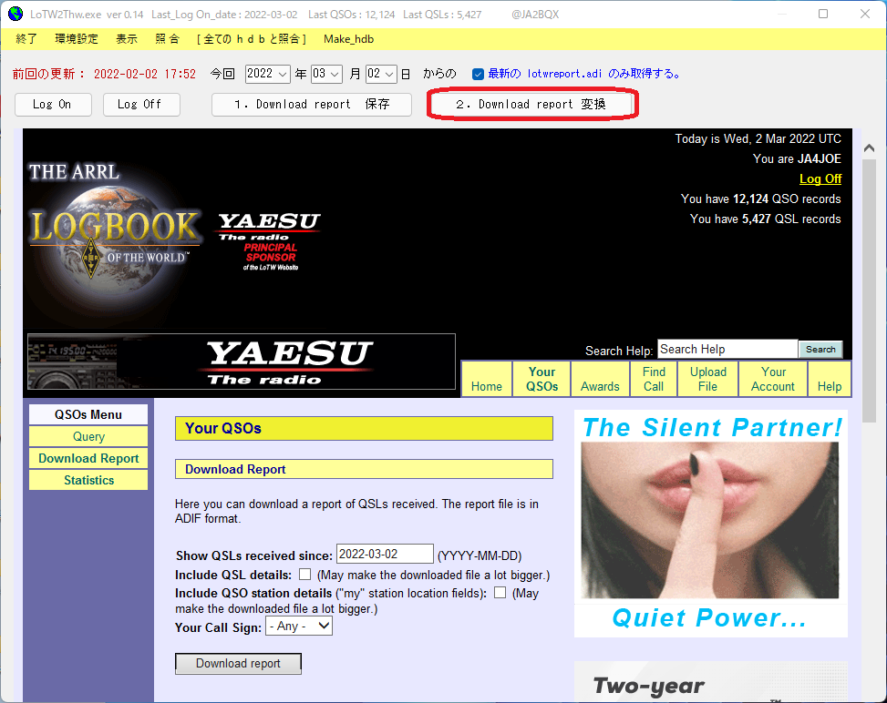Open the month 03 dropdown

point(326,74)
